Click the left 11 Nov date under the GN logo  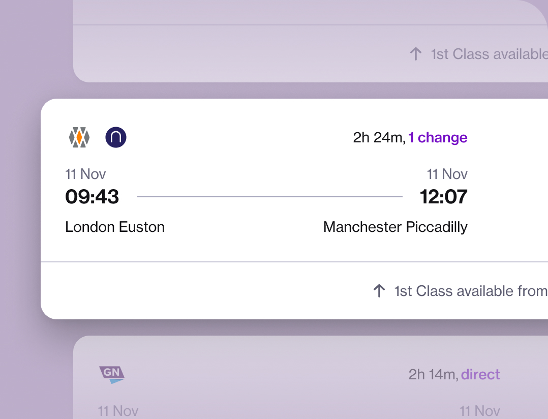click(x=118, y=411)
